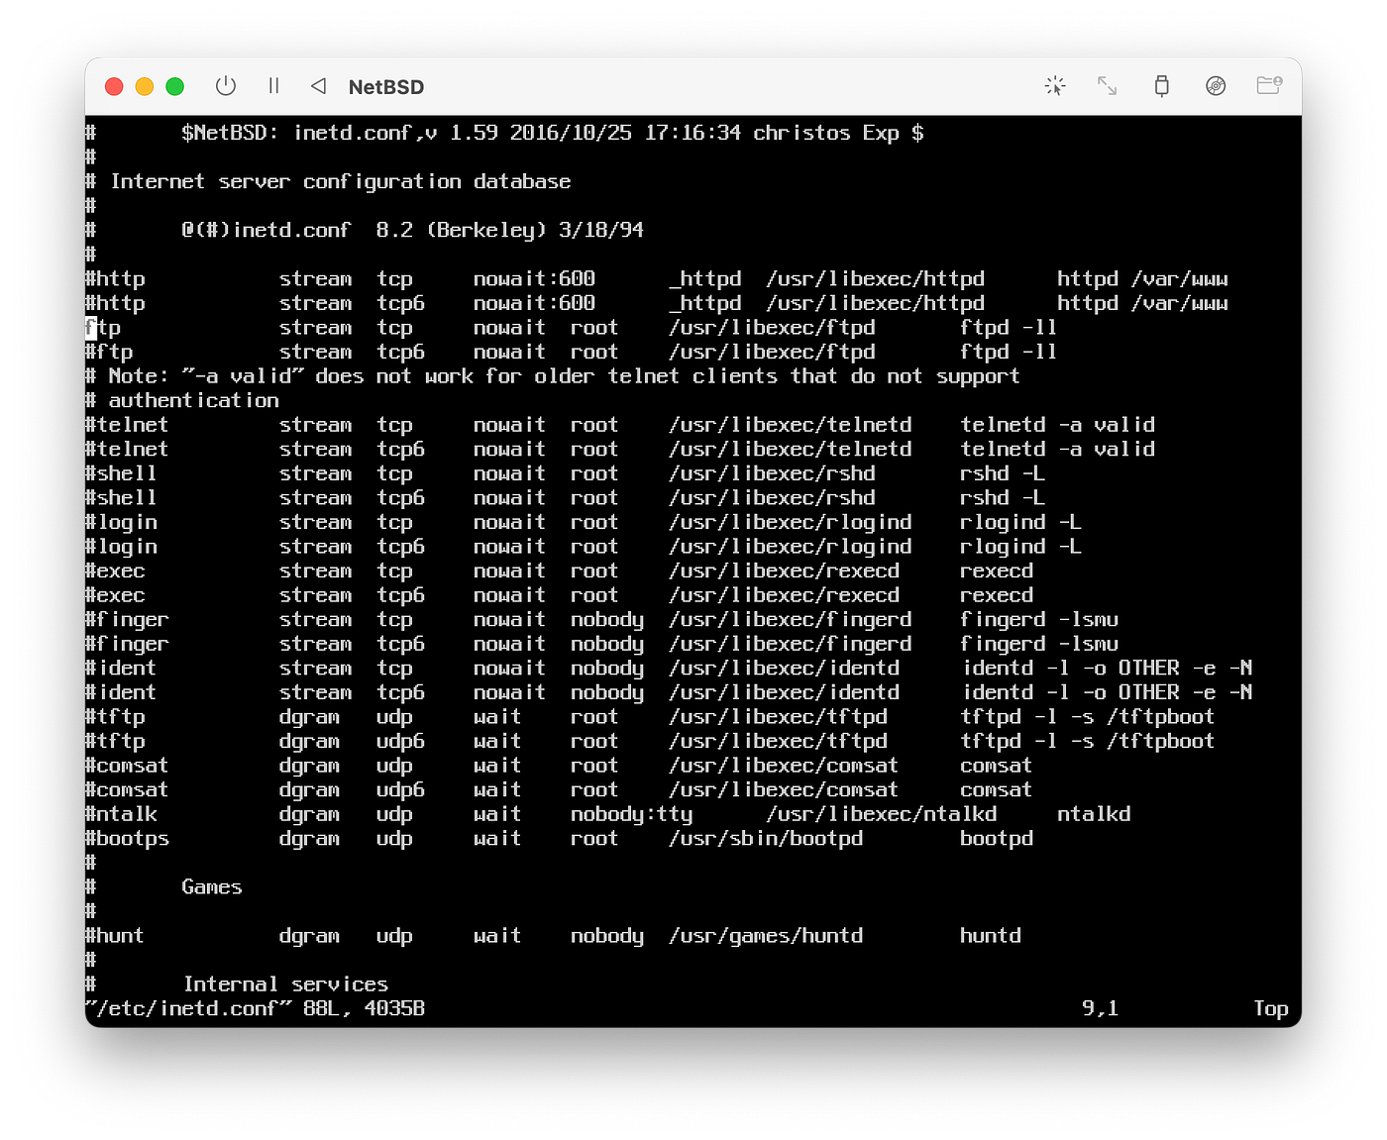Click "nowait:600" in the #http tcp row
The height and width of the screenshot is (1140, 1387).
(x=534, y=278)
